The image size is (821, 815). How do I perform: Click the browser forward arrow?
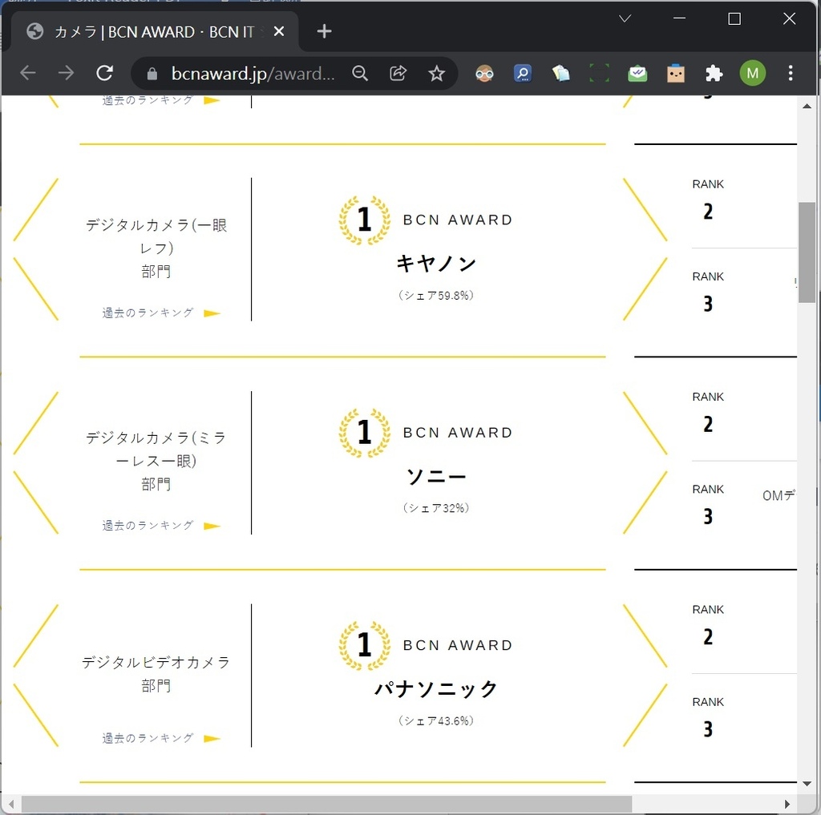coord(66,73)
